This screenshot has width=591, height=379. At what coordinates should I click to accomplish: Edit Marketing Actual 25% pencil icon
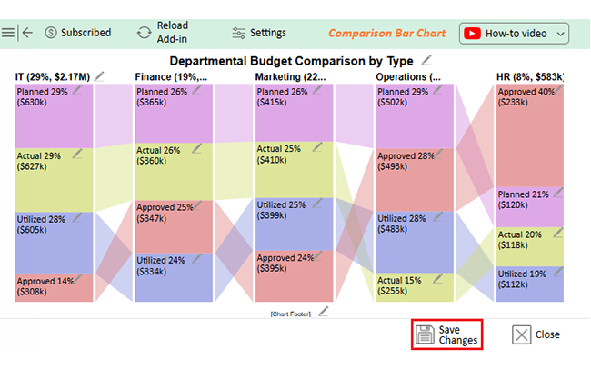point(317,147)
